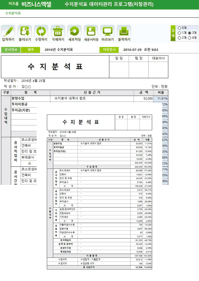
Task: Click the 담 당 approval box
Action: pos(119,70)
